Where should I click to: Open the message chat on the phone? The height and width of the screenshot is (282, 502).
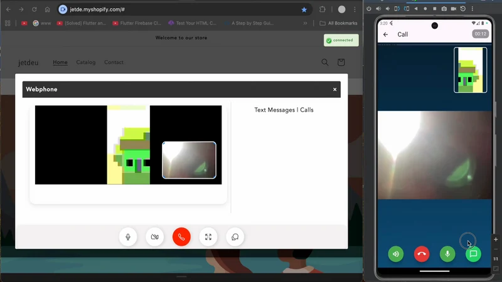coord(473,254)
